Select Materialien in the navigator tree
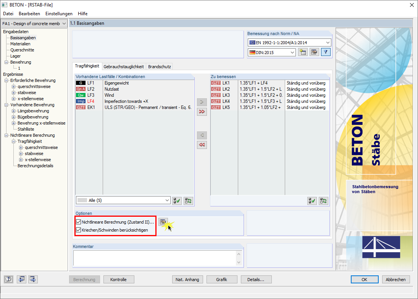418x299 pixels. click(x=20, y=44)
